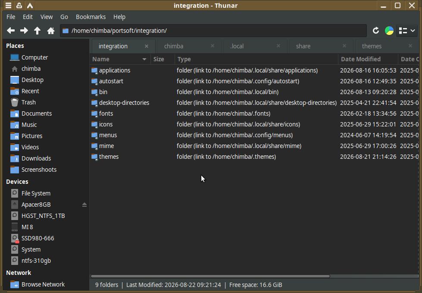422x293 pixels.
Task: Open the view mode dropdown in the toolbar
Action: click(x=407, y=31)
